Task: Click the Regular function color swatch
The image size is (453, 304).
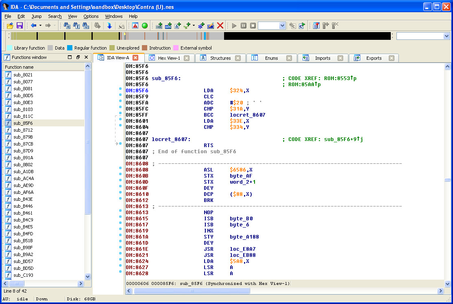Action: coord(70,48)
